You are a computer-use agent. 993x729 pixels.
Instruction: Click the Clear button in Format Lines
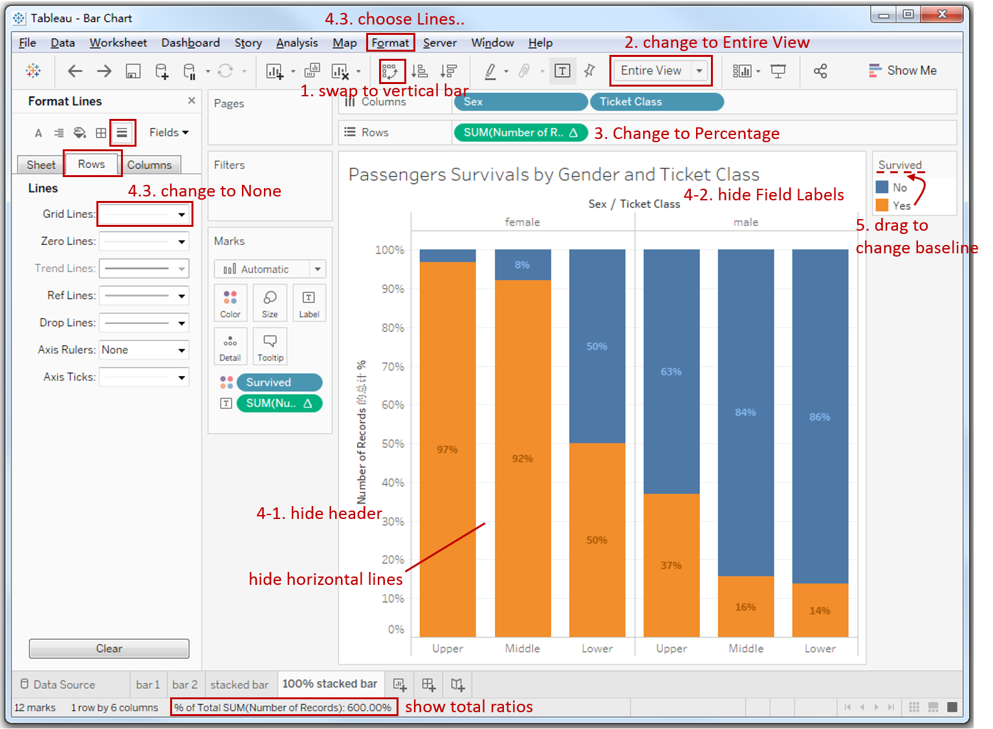(x=109, y=648)
